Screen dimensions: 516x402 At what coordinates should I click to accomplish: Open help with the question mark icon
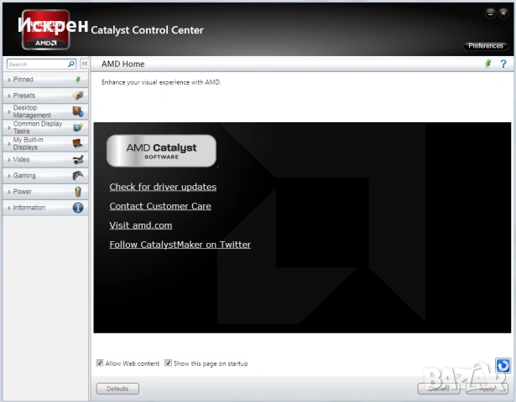coord(503,64)
